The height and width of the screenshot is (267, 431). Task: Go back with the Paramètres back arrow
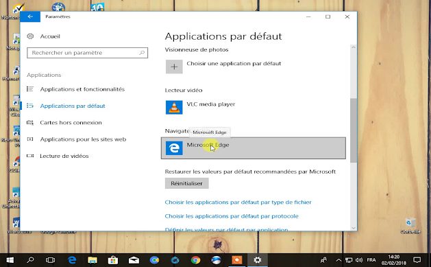[30, 16]
